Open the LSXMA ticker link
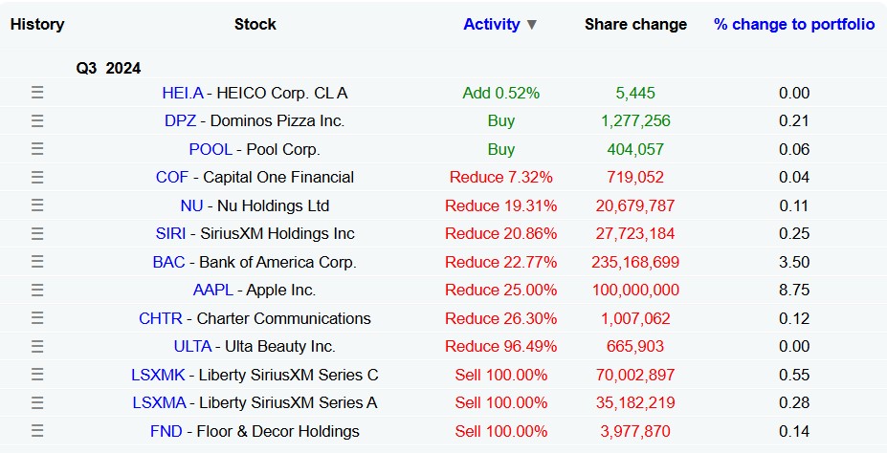887x453 pixels. click(160, 402)
